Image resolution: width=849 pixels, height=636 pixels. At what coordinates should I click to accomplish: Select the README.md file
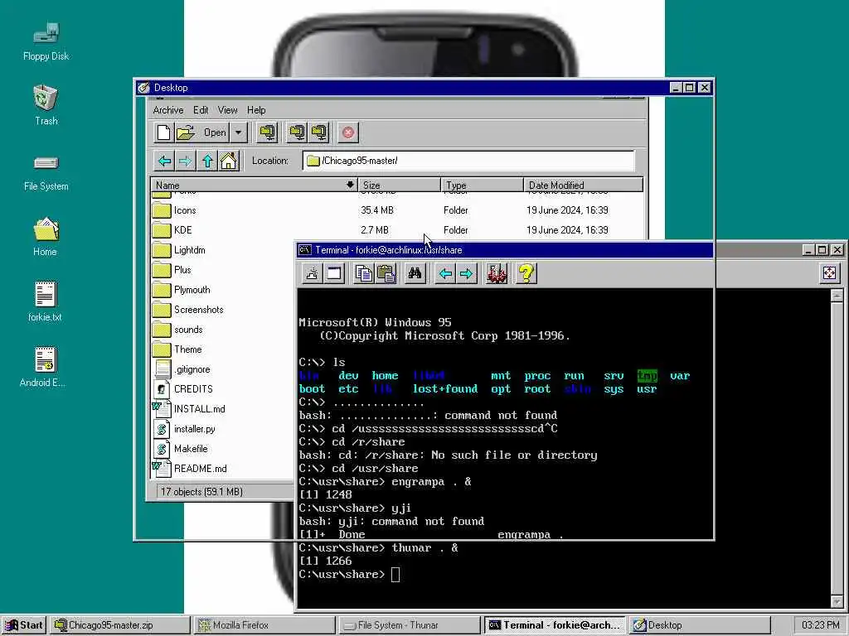200,469
